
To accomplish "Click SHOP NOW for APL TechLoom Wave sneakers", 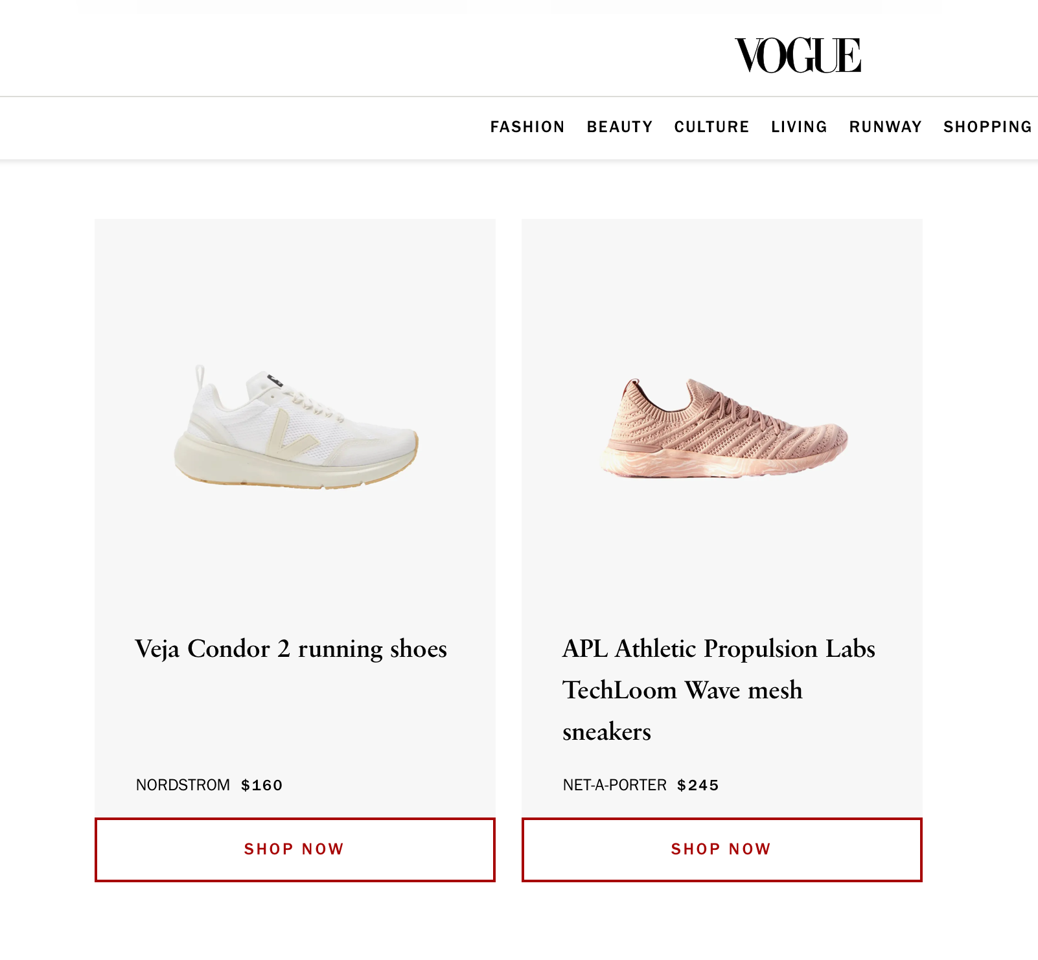I will click(721, 849).
